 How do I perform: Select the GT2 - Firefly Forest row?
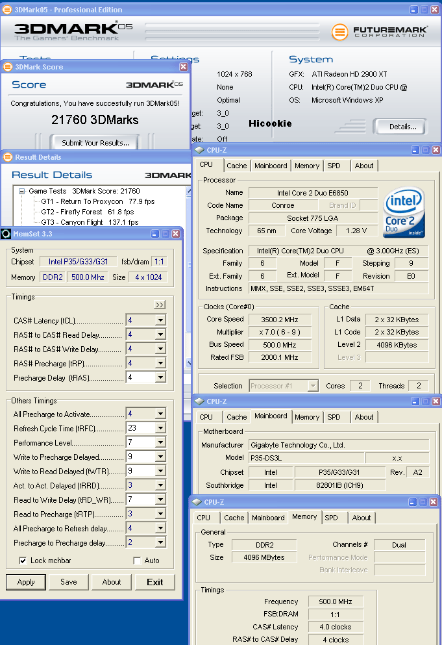tap(88, 212)
